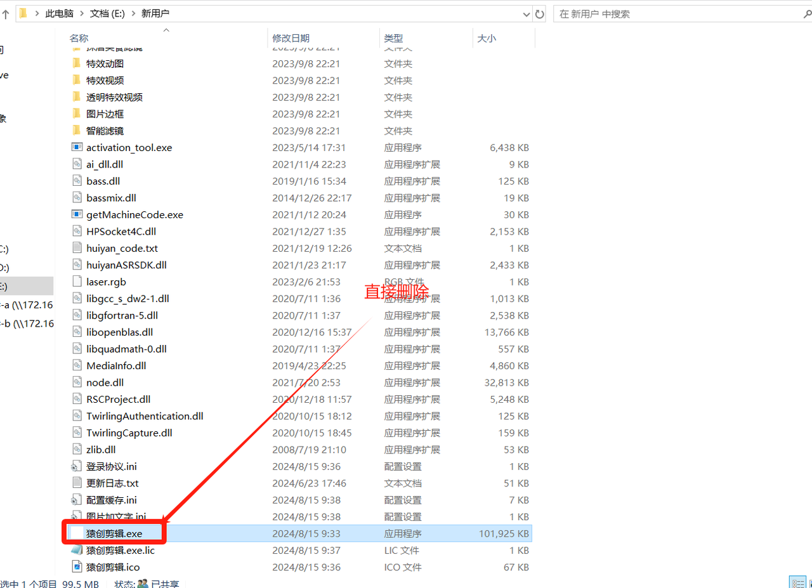Select the RSCProject.dll file name
The width and height of the screenshot is (812, 588).
(118, 400)
